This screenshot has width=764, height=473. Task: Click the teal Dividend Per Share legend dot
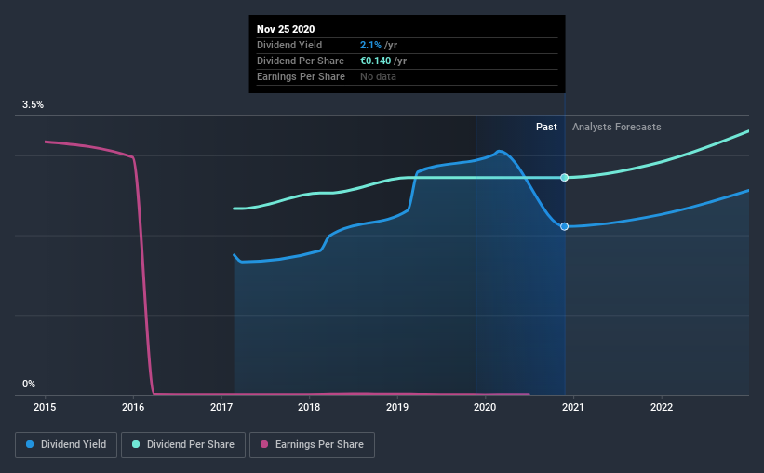point(136,444)
